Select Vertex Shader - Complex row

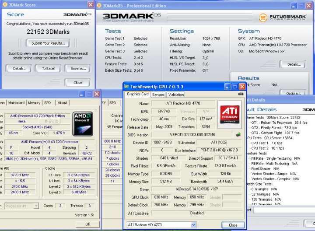point(275,179)
